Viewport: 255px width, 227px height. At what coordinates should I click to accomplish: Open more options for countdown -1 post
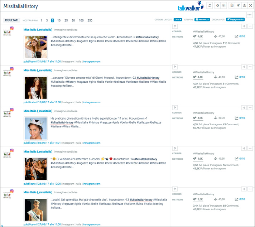[250, 107]
